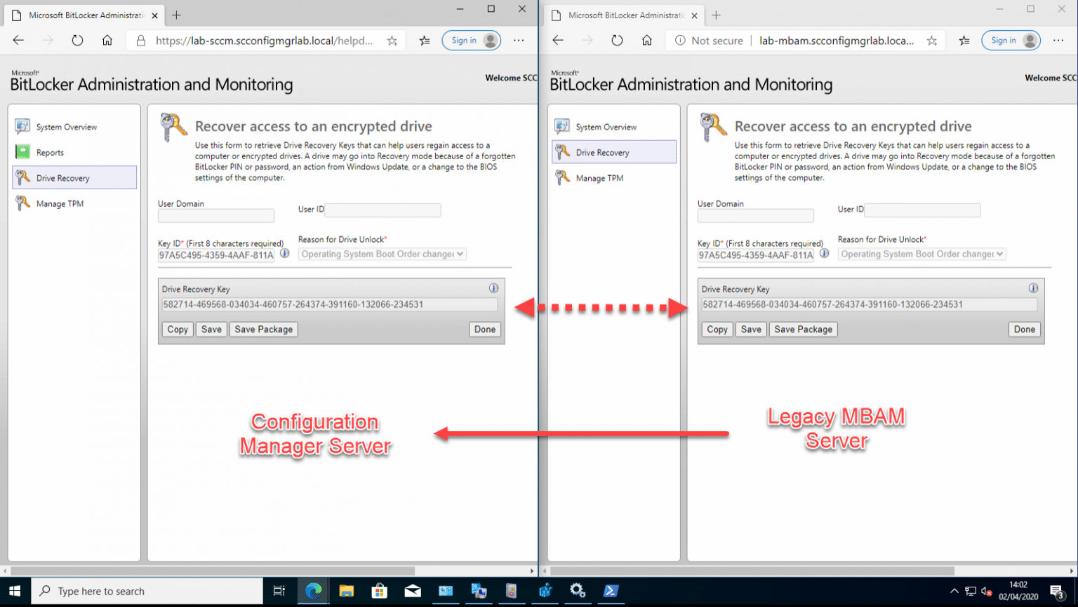The image size is (1078, 607).
Task: Click the Drive Recovery Key info icon in right window
Action: pyautogui.click(x=1032, y=287)
